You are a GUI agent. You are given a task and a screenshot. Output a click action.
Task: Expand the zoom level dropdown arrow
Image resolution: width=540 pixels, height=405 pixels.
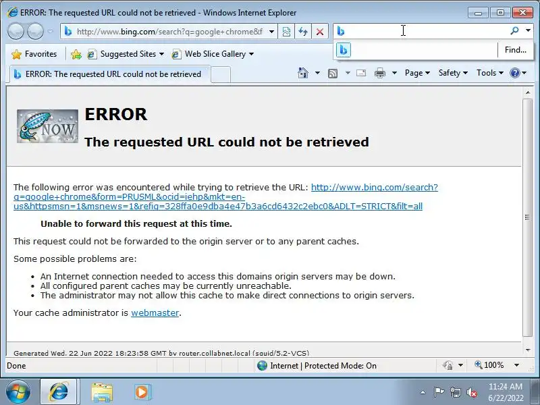coord(516,365)
